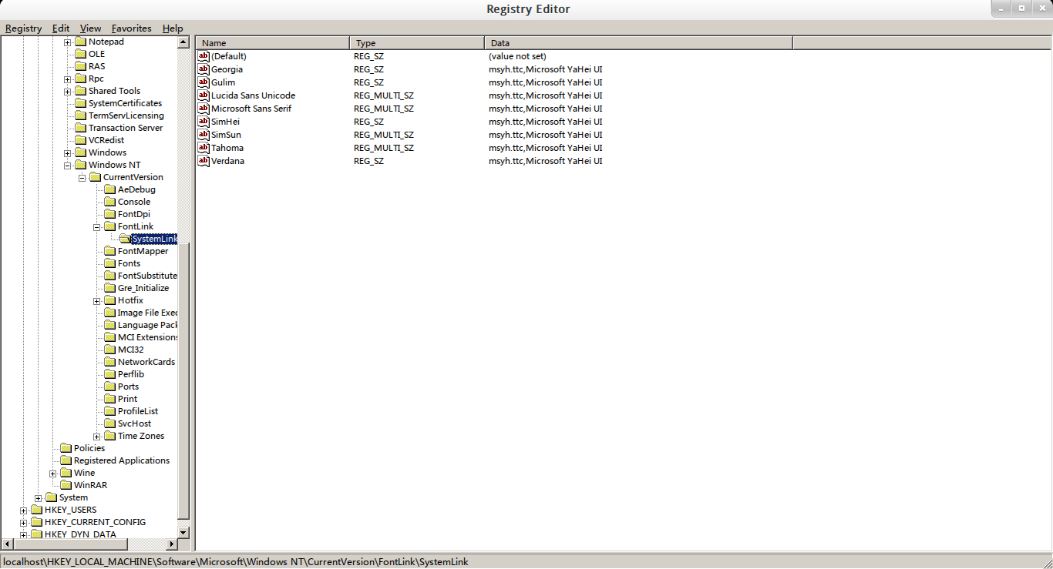Select the Gre_Initialize key
The height and width of the screenshot is (569, 1053).
(x=143, y=288)
